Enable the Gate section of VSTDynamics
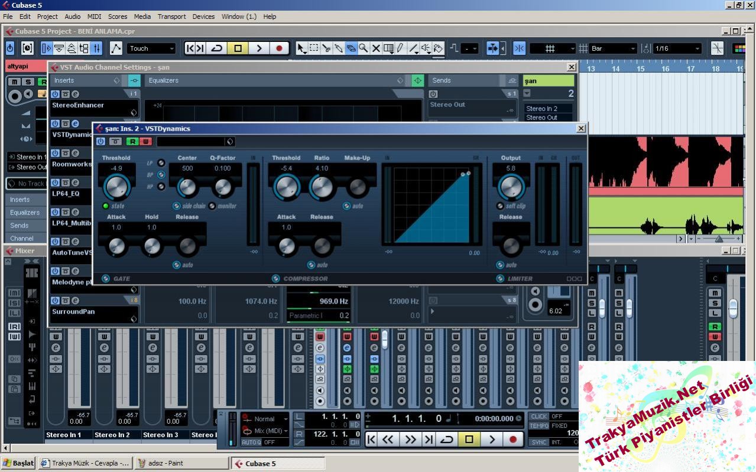Screen dimensions: 756x472 (106, 278)
